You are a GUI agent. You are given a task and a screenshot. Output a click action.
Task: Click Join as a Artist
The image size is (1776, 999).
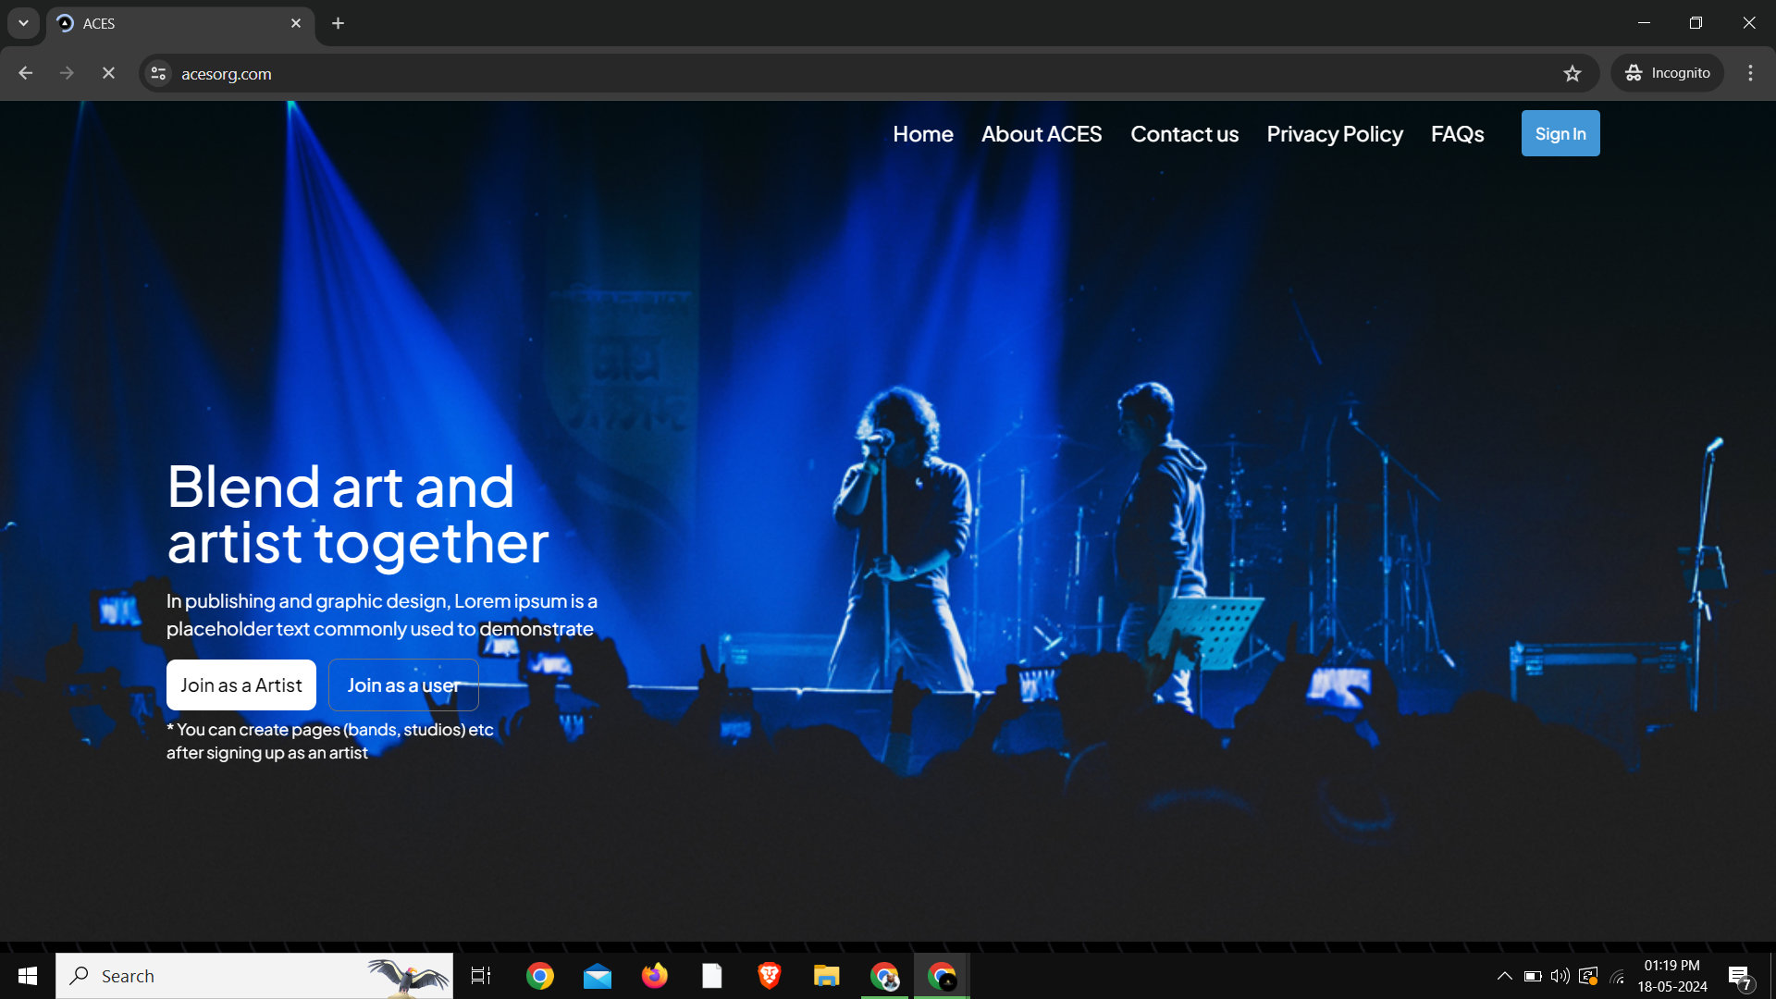pos(241,685)
